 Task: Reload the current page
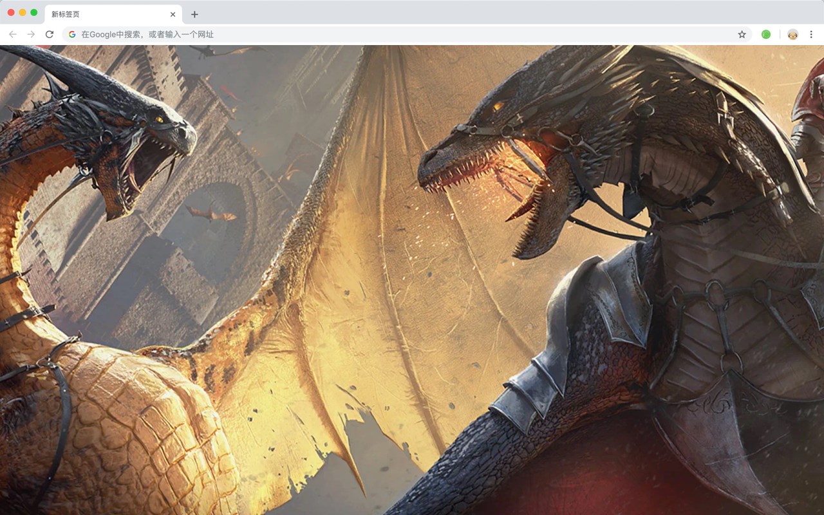pyautogui.click(x=50, y=34)
